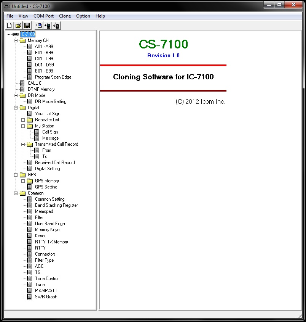Screen dimensions: 306x322
Task: Click the Common folder icon
Action: [x=22, y=193]
